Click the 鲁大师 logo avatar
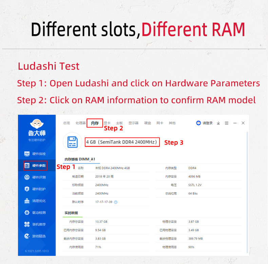 37,124
